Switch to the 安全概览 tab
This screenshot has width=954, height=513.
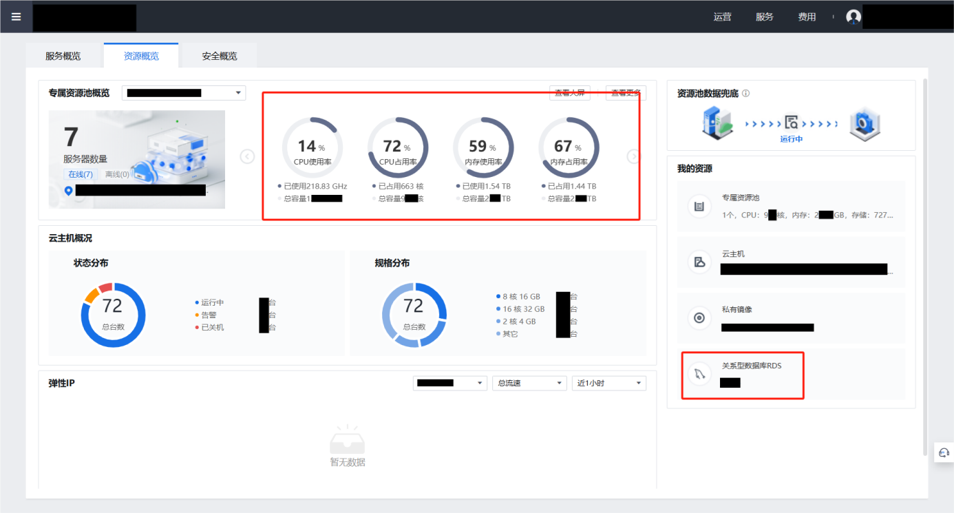point(220,56)
